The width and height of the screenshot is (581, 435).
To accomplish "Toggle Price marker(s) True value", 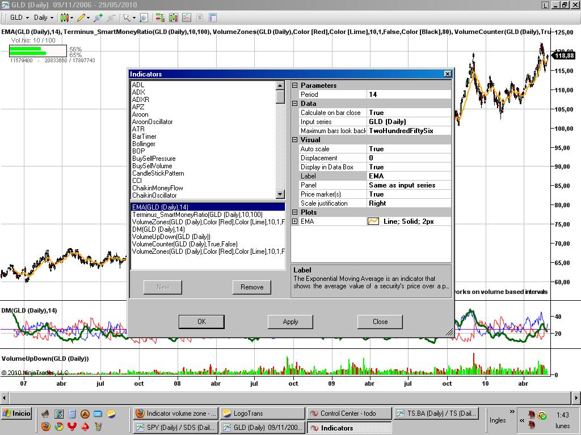I will [409, 194].
